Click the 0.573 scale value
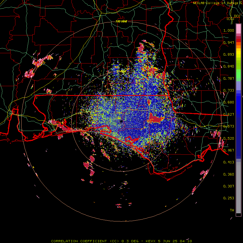Image resolution: width=243 pixels, height=243 pixels. [229, 126]
